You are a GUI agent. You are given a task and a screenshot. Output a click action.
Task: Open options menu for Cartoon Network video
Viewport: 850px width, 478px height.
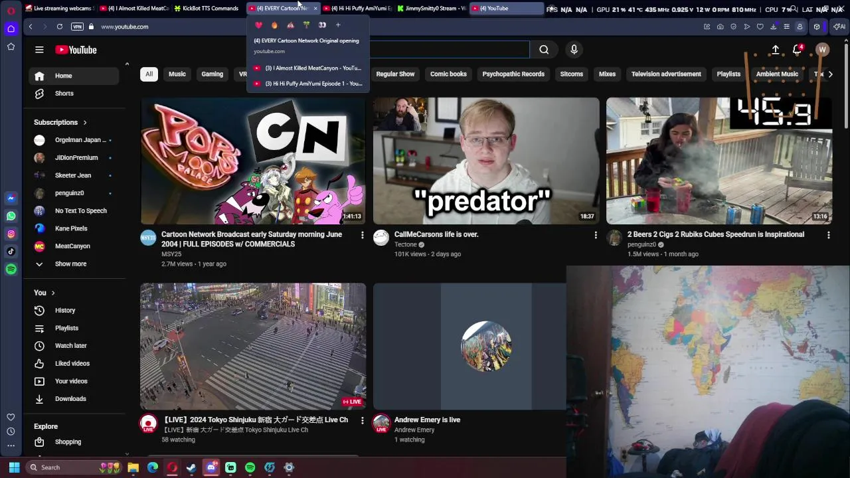coord(362,235)
